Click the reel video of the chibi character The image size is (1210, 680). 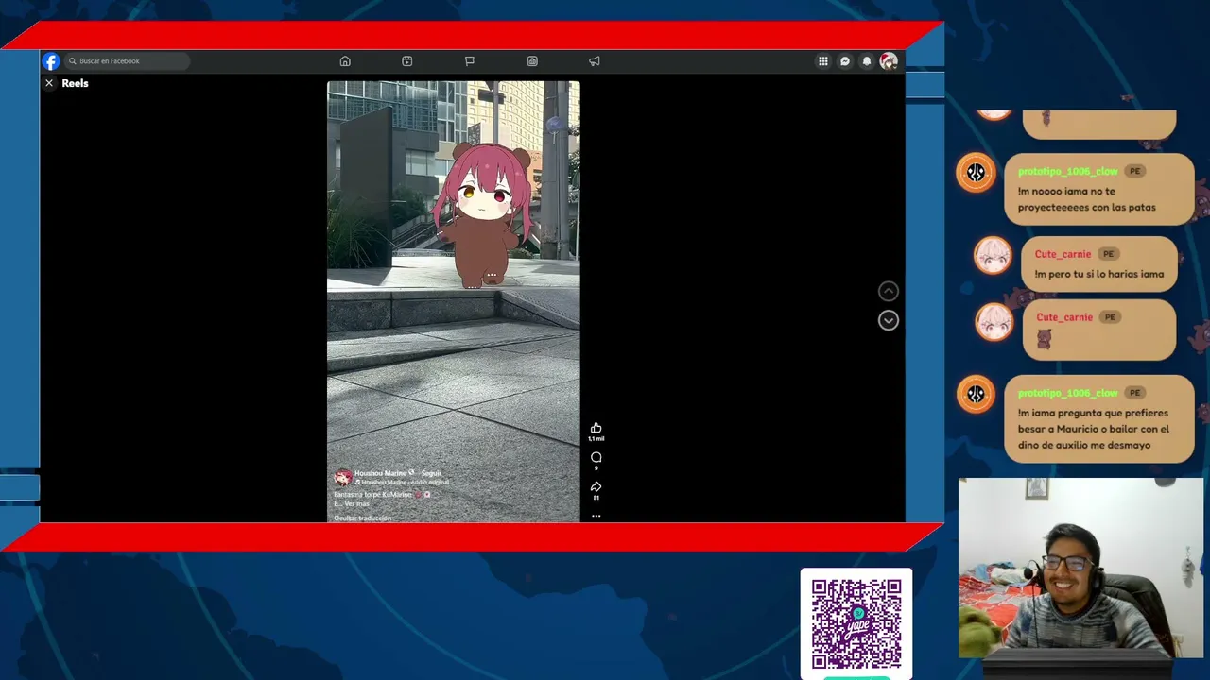click(x=454, y=301)
